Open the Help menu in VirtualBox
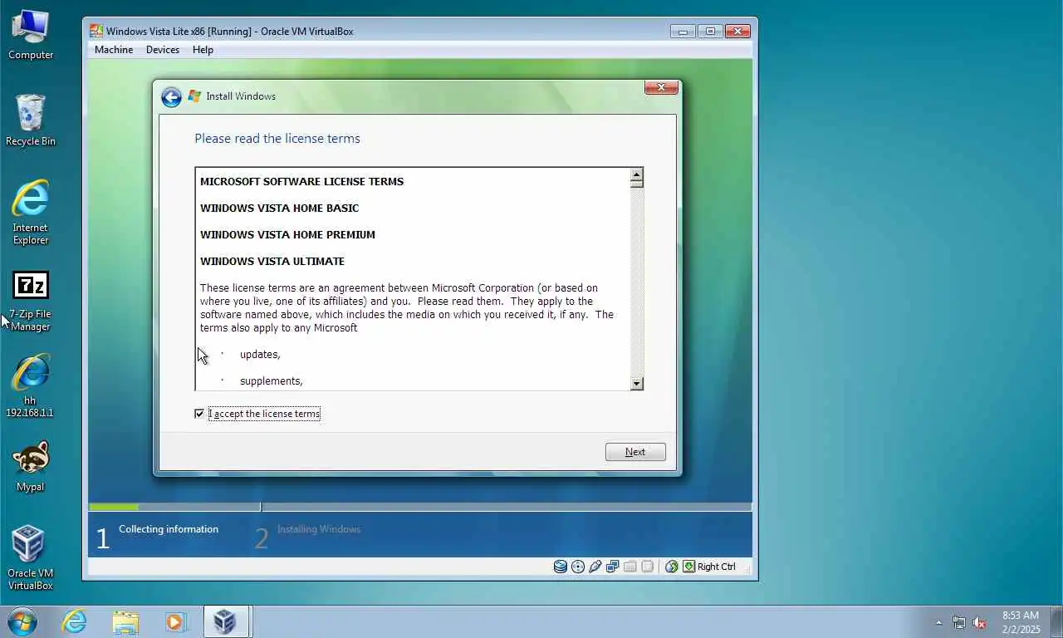The height and width of the screenshot is (638, 1063). tap(203, 50)
